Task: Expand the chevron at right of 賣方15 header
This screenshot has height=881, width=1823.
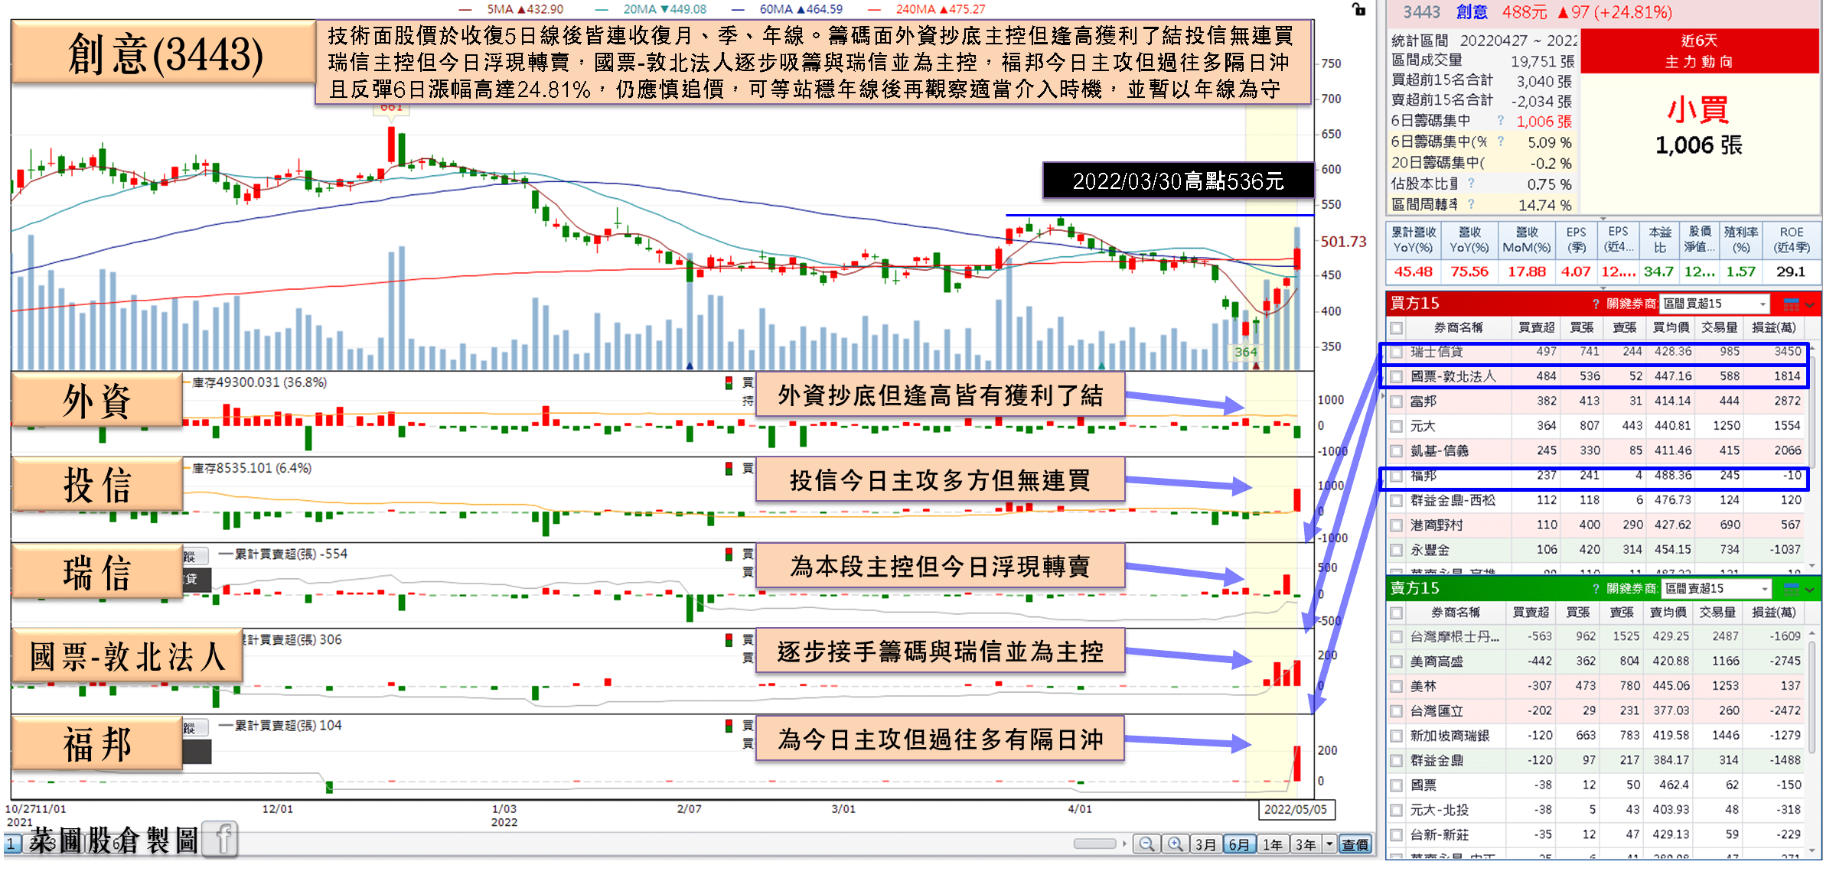Action: click(x=1810, y=589)
